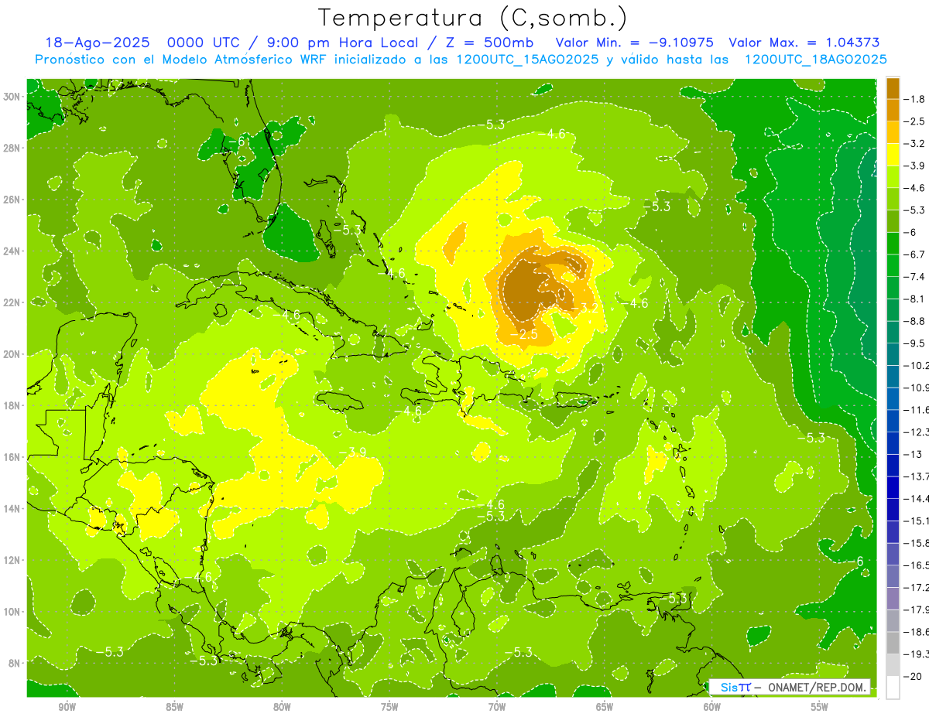Click the "-7.4" legend label
Viewport: 929px width, 717px height.
914,277
